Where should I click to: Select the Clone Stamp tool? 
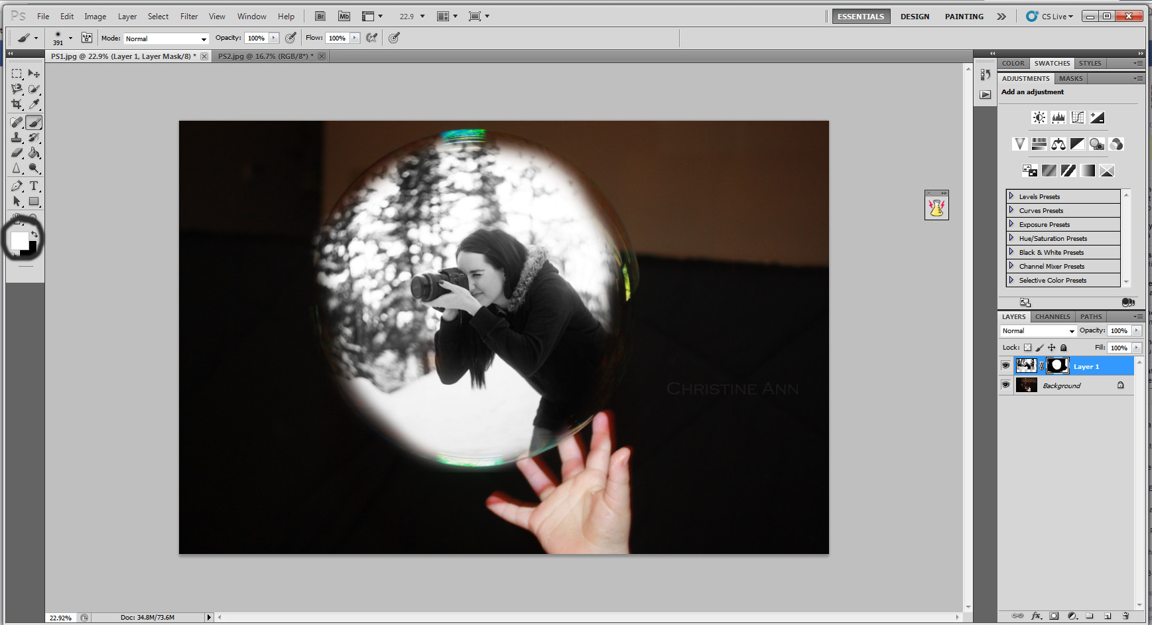pos(17,137)
